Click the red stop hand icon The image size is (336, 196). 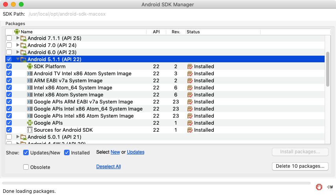(319, 187)
